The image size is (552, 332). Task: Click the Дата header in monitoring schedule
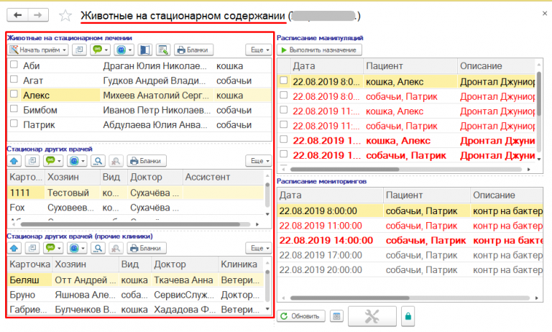330,195
